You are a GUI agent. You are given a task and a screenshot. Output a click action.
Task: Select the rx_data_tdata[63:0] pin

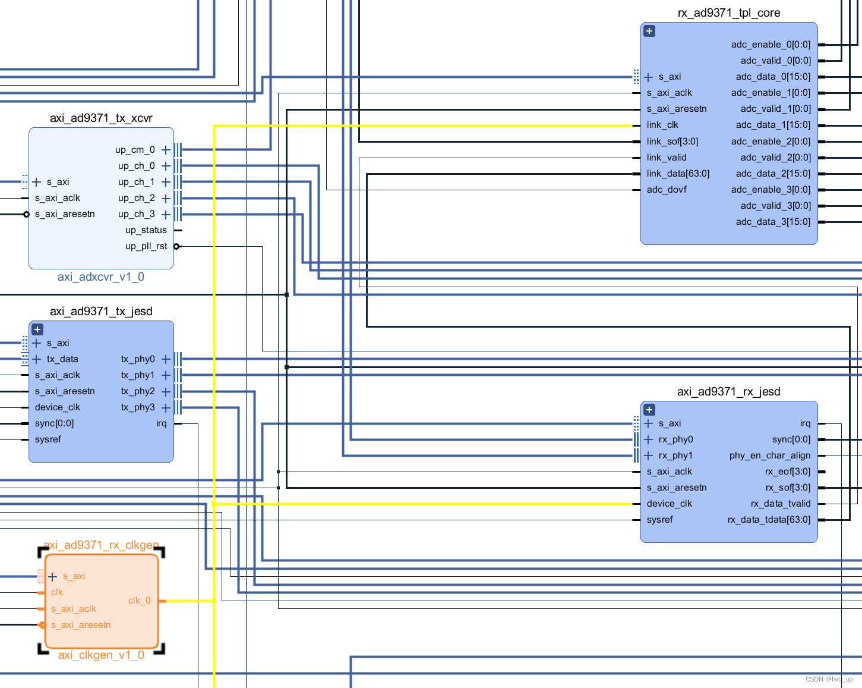(769, 520)
